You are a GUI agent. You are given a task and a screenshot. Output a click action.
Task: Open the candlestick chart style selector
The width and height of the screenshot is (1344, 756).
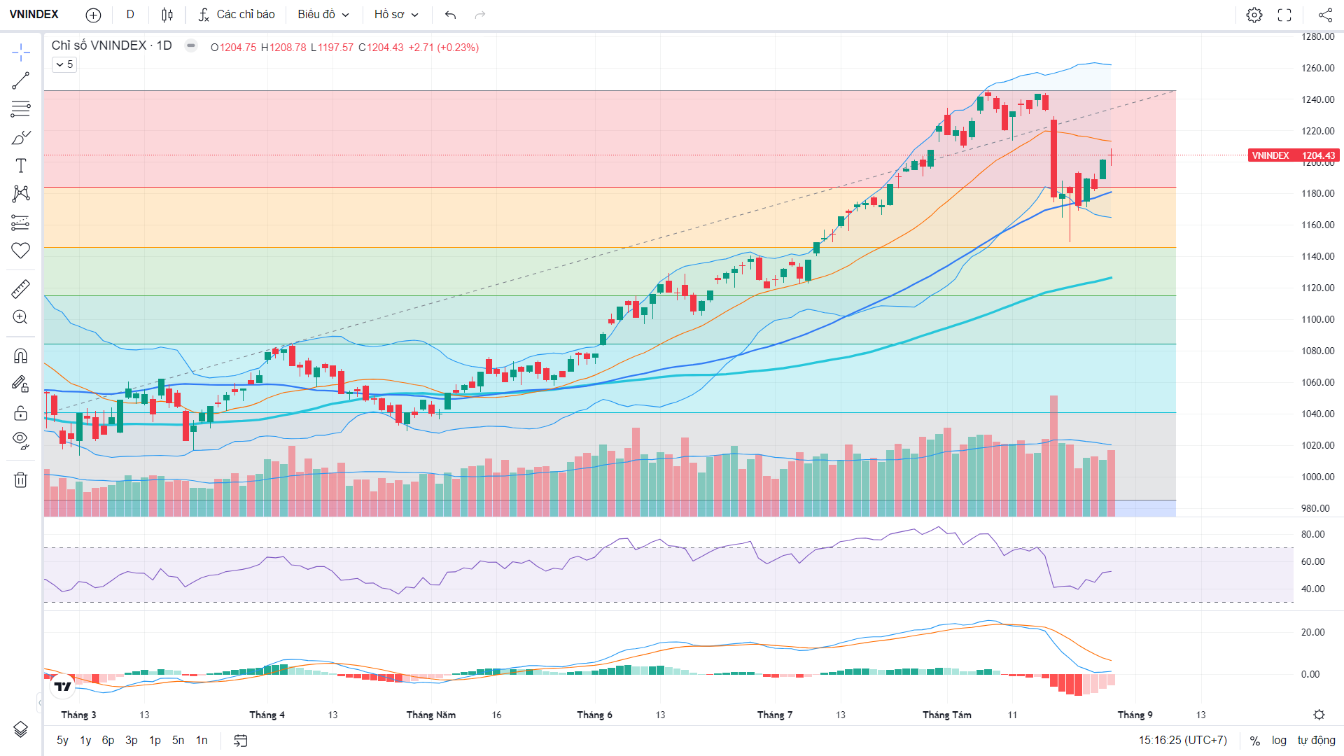(x=167, y=15)
